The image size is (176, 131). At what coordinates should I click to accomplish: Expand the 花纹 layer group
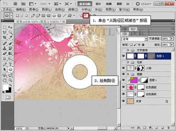click(x=128, y=62)
